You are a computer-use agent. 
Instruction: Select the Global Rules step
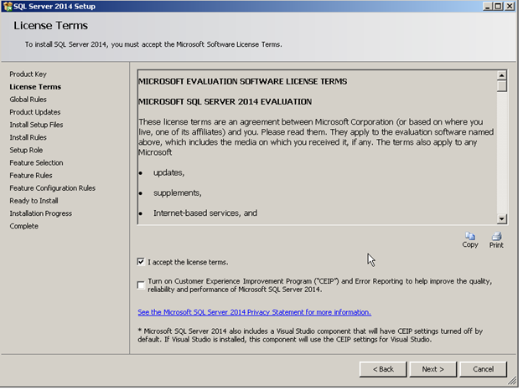tap(28, 100)
